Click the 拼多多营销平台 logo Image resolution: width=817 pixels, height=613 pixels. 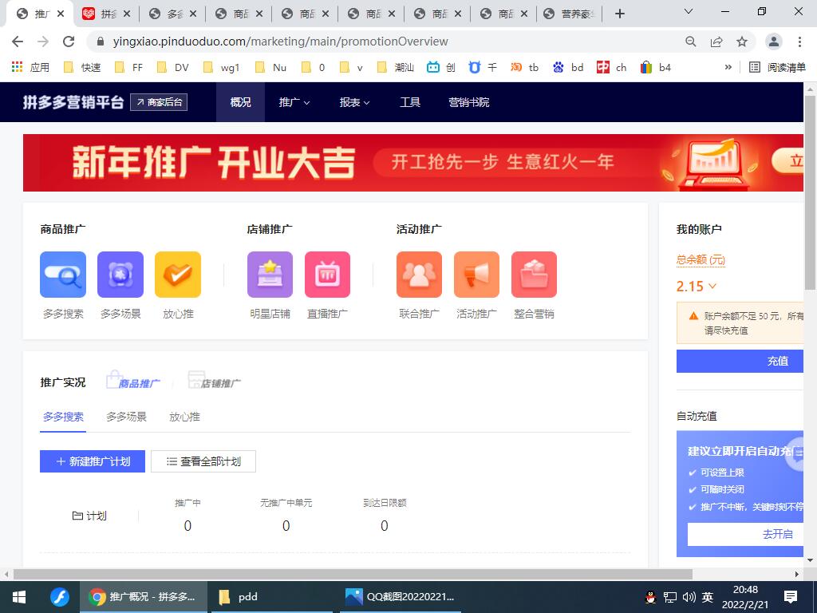[73, 102]
